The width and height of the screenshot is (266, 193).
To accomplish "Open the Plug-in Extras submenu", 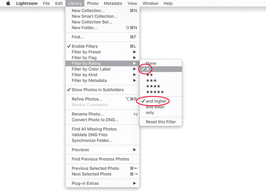I will [x=85, y=184].
